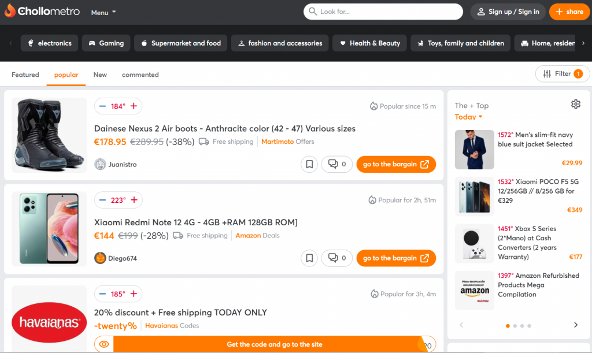
Task: Open the Dainese boots product image
Action: [x=49, y=135]
